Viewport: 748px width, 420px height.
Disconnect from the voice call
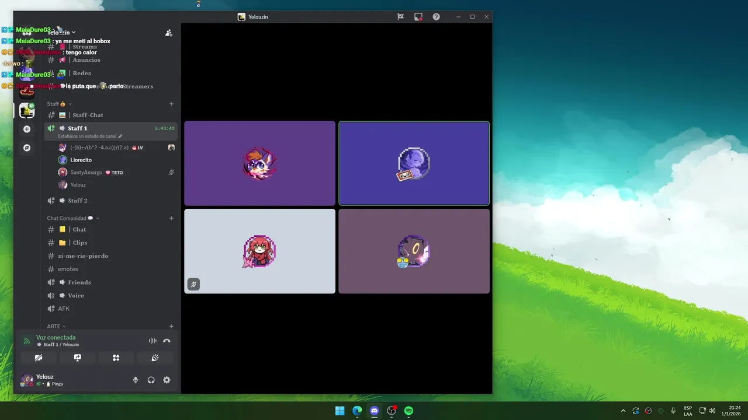coord(167,341)
